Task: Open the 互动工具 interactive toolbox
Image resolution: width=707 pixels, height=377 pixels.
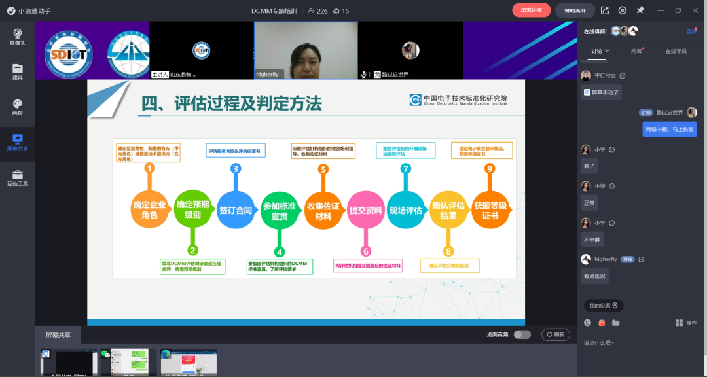Action: [17, 177]
